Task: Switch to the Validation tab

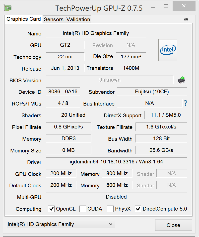Action: pyautogui.click(x=78, y=19)
